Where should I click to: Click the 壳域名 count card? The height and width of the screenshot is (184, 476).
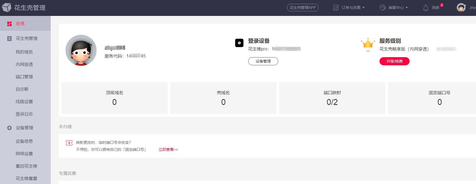tap(223, 98)
